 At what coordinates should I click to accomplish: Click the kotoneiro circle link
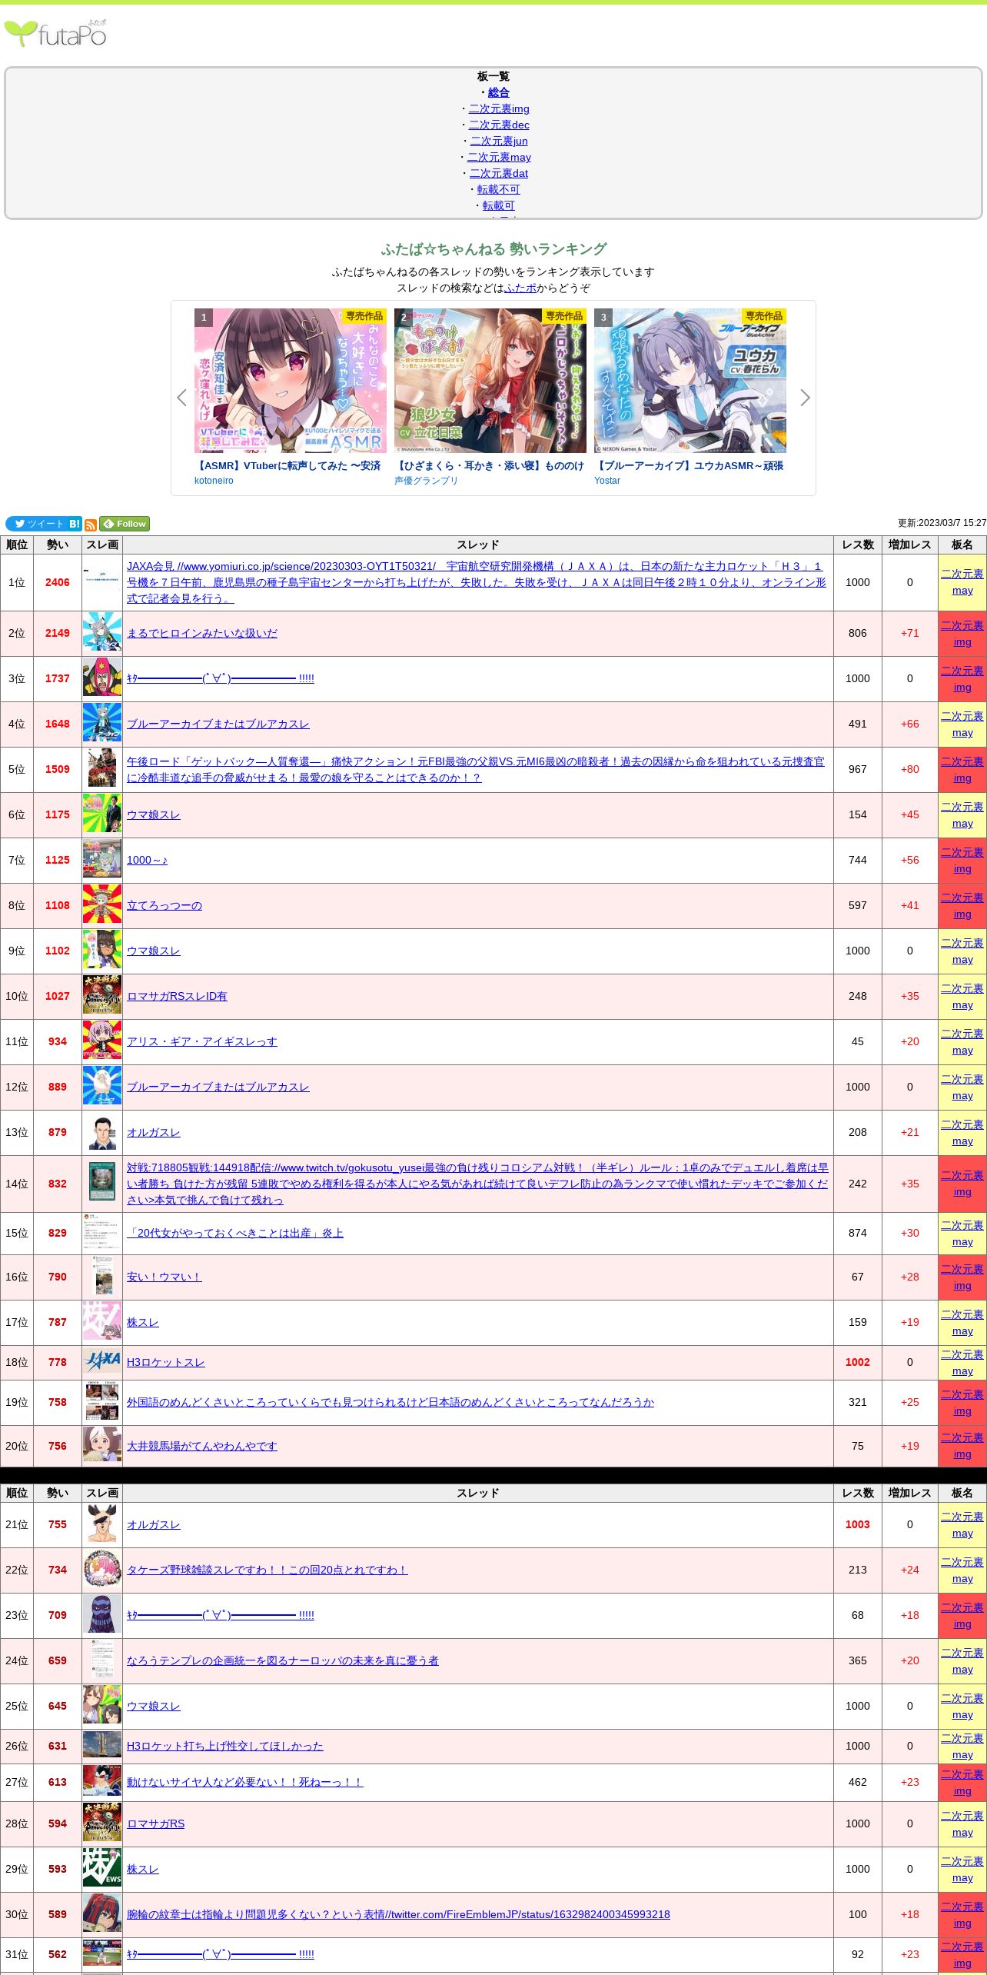(214, 481)
